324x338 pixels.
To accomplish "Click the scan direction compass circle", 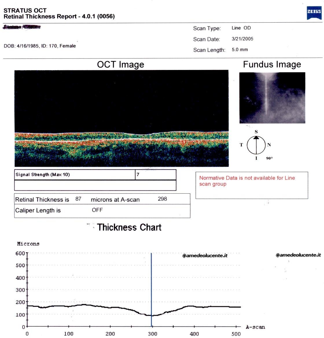I will 256,145.
